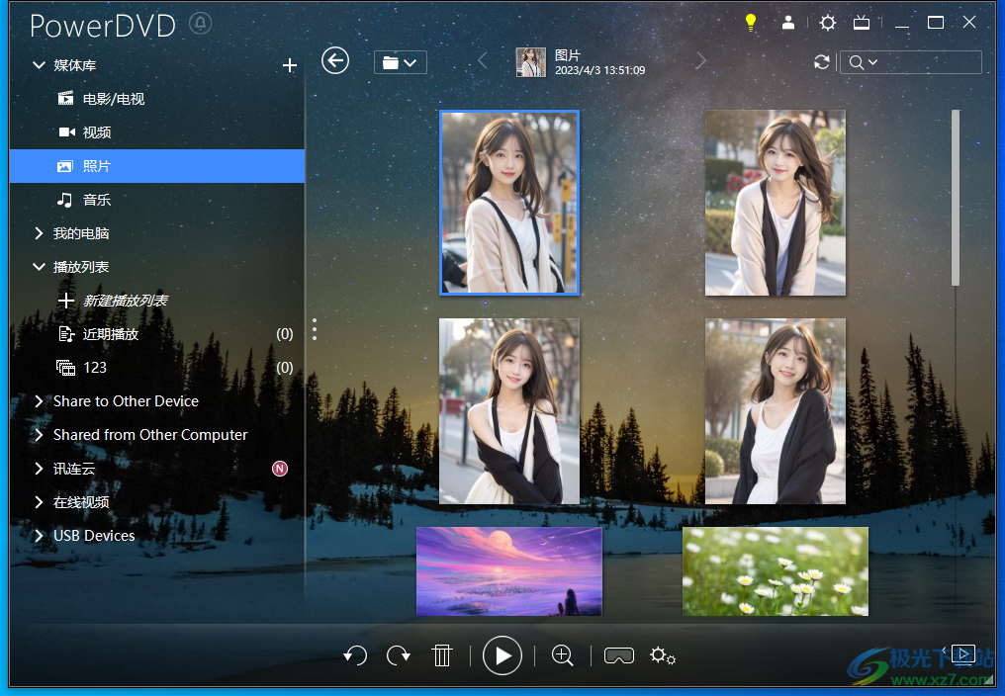Click the 图片 folder thumbnail icon in header

coord(531,62)
